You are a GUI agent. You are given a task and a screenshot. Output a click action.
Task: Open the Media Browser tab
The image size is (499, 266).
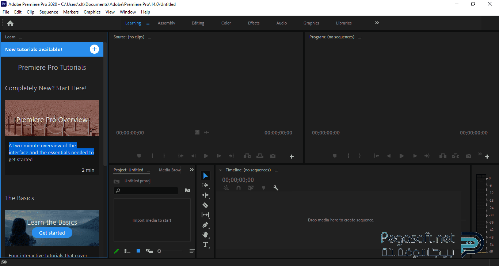(170, 170)
